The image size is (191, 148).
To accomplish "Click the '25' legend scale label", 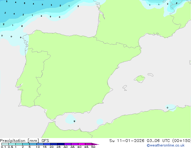I will pyautogui.click(x=58, y=147).
